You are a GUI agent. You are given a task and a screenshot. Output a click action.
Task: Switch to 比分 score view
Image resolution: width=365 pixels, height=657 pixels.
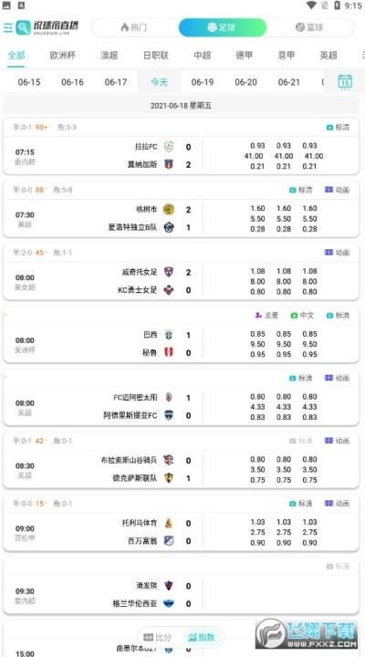[x=158, y=637]
